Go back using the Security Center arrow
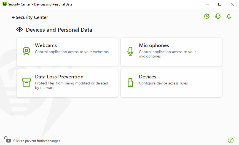The width and height of the screenshot is (239, 145). tap(13, 18)
